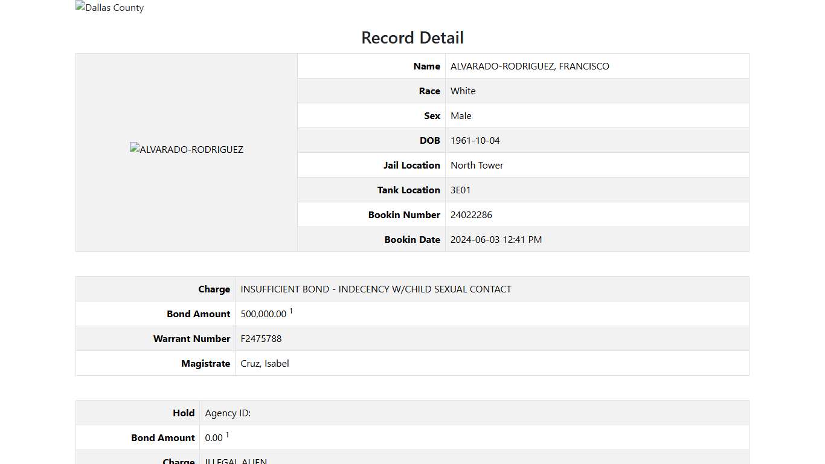Click the broken image icon beside Dallas County
The height and width of the screenshot is (464, 825).
(x=79, y=7)
